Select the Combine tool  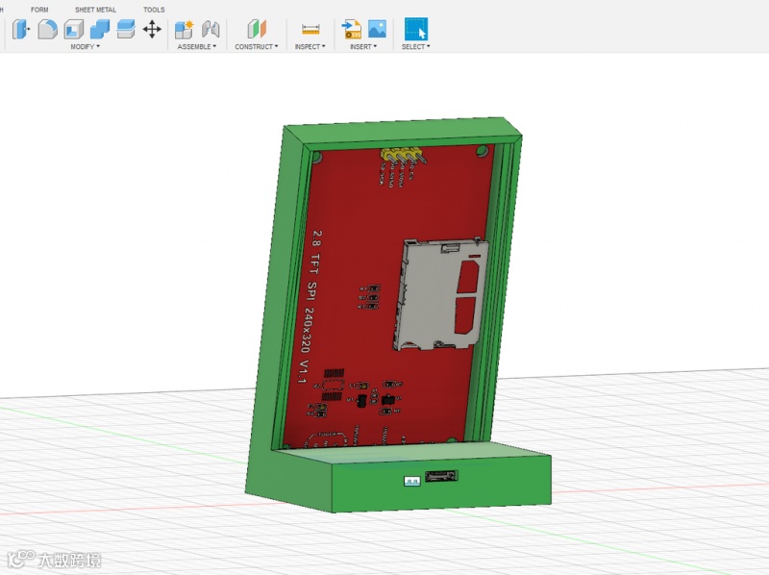pyautogui.click(x=100, y=29)
